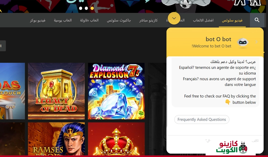
Task: Select كازينو مباشر menu item
Action: pos(149,20)
